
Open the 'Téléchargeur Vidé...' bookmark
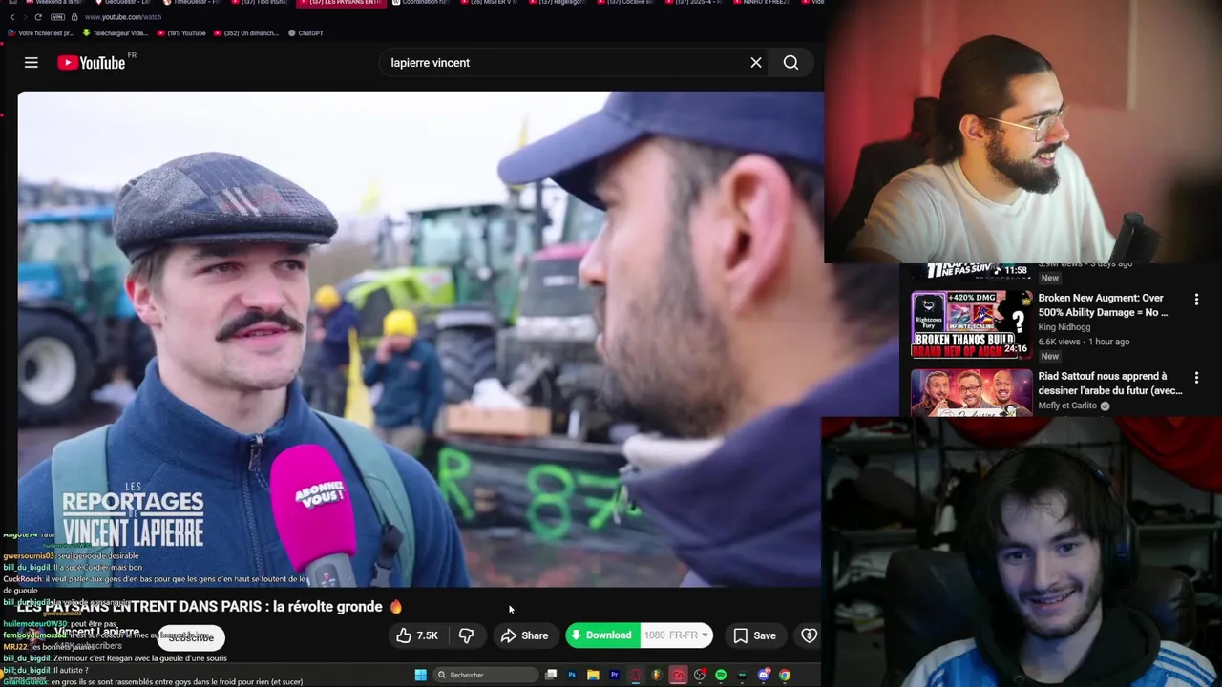pyautogui.click(x=115, y=32)
